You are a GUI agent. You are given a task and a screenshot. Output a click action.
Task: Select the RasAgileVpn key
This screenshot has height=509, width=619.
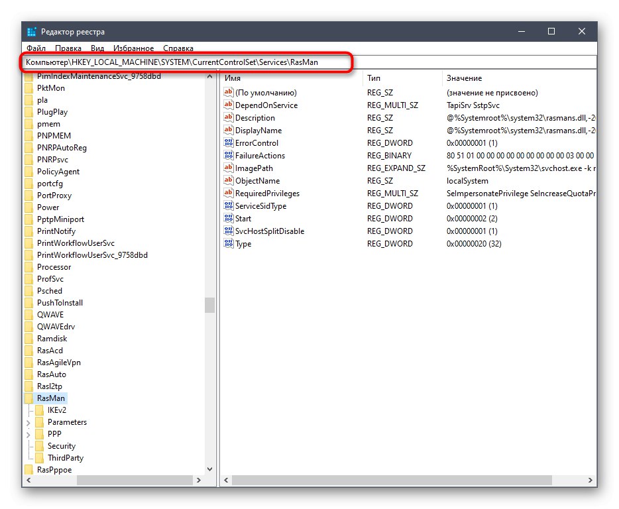pyautogui.click(x=59, y=363)
